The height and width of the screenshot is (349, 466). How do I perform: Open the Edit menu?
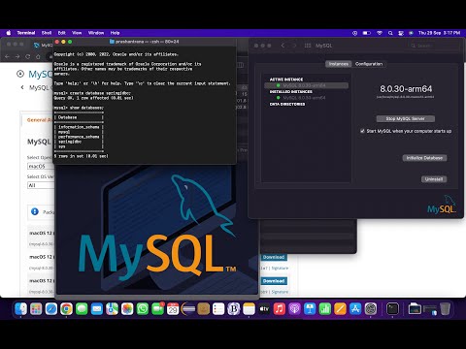(x=62, y=33)
